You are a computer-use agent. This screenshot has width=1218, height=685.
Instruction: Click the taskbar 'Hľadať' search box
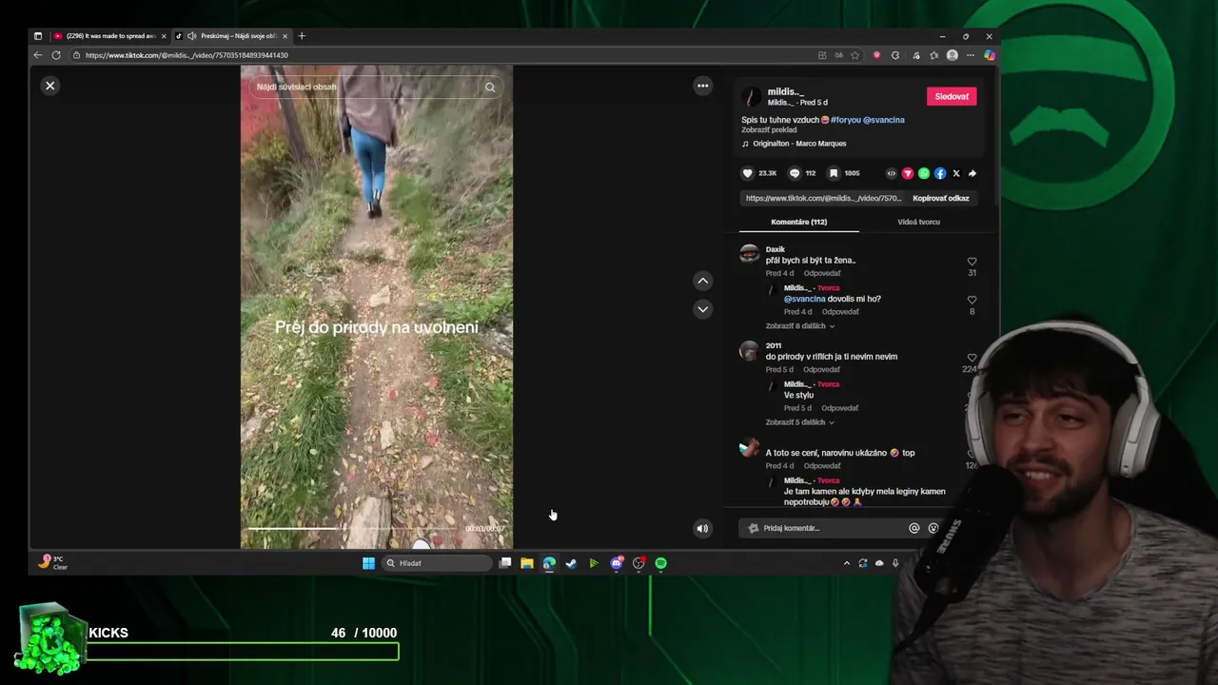[439, 563]
